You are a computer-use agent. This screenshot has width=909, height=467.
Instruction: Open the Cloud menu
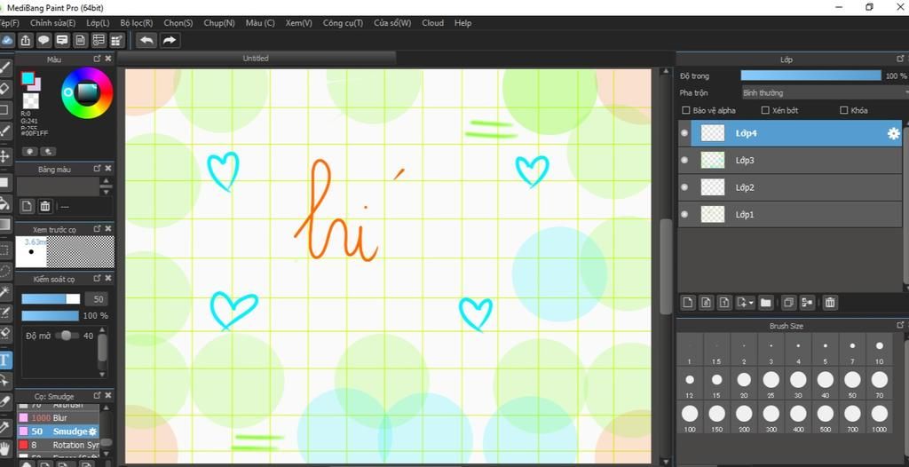(433, 23)
